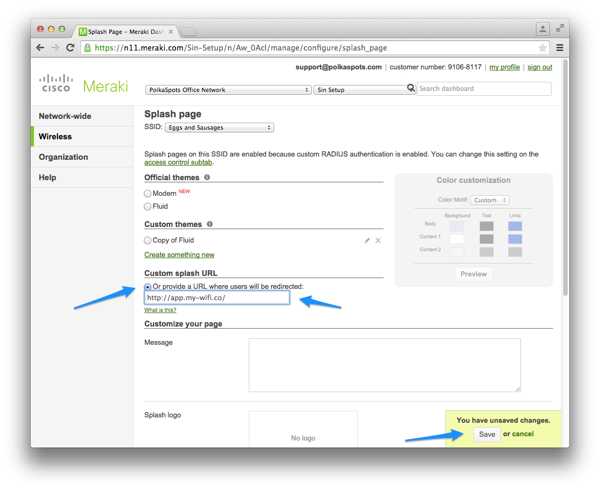Click the Create something new link
This screenshot has height=490, width=600.
pyautogui.click(x=179, y=255)
